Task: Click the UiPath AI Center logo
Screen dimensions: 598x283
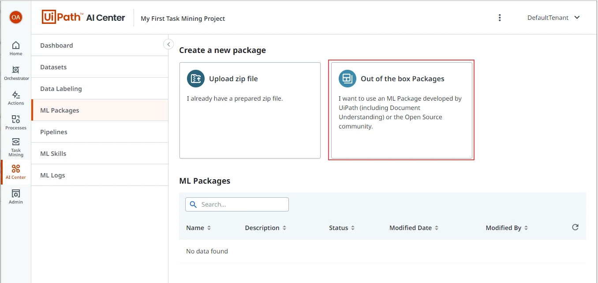Action: click(83, 18)
